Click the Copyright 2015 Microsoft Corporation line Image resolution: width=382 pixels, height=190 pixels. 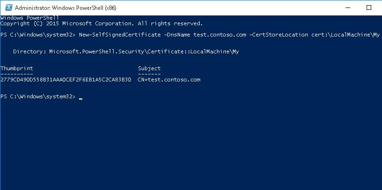pos(101,23)
